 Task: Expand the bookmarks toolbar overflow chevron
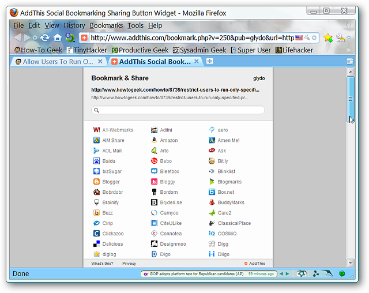pos(348,50)
